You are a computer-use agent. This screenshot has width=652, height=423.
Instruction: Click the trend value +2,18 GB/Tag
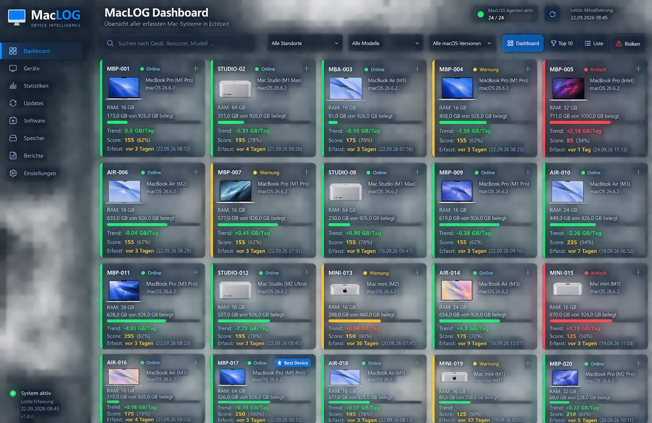(x=584, y=131)
